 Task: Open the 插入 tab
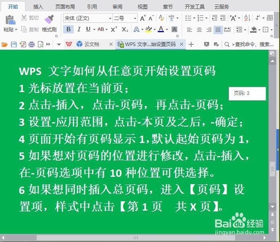click(x=38, y=7)
